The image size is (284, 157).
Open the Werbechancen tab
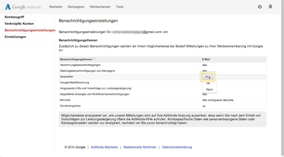(100, 7)
